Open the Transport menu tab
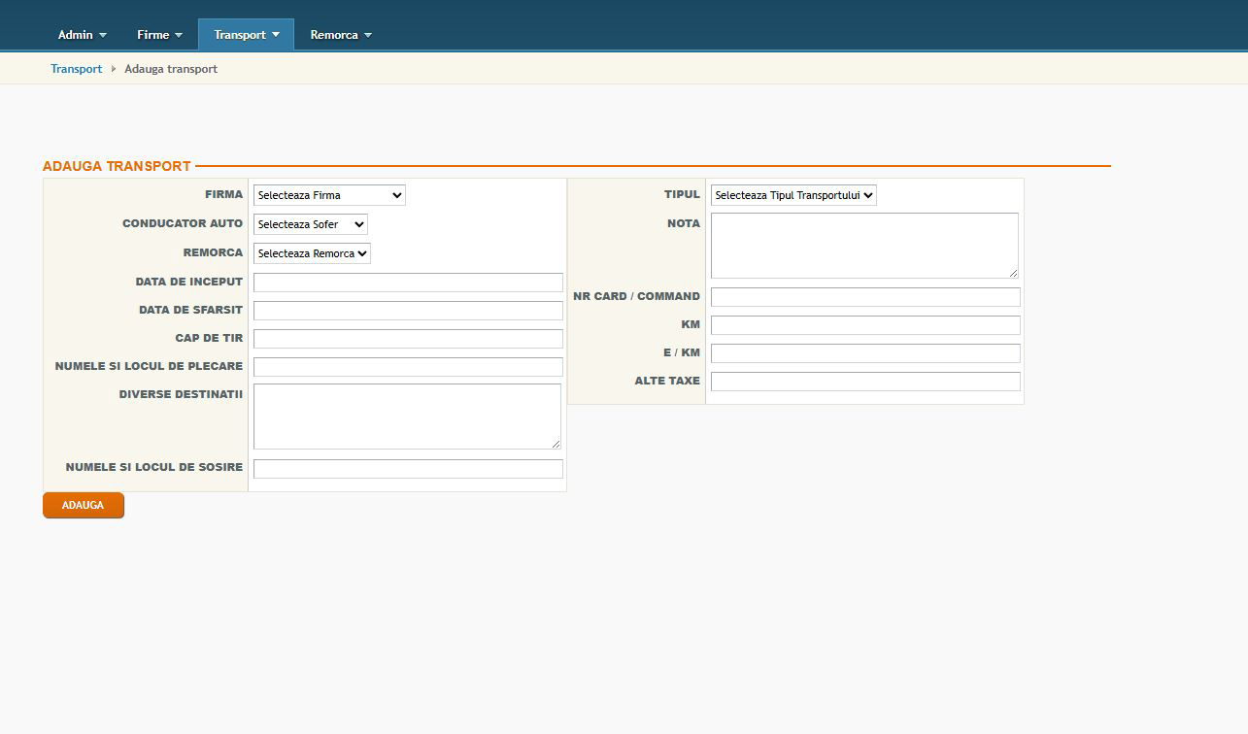Viewport: 1248px width, 734px height. point(246,35)
